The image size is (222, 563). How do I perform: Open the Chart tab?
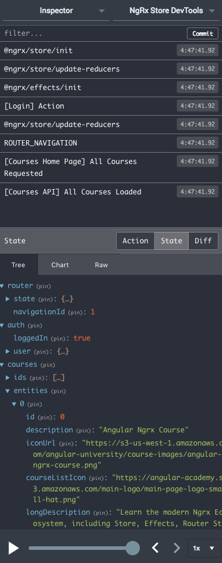pos(60,265)
